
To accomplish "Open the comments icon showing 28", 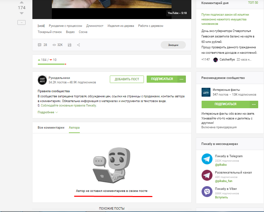I will [x=40, y=45].
